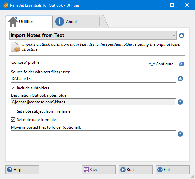Click the PowerShell command icon near Configure
This screenshot has width=195, height=179.
[x=182, y=64]
